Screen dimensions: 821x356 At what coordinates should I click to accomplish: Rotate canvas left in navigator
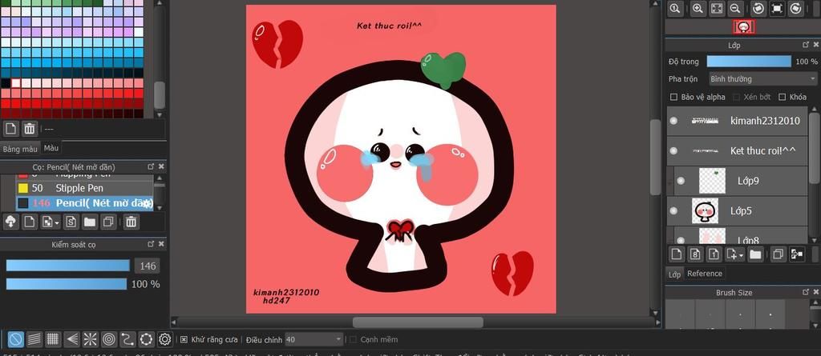point(758,8)
